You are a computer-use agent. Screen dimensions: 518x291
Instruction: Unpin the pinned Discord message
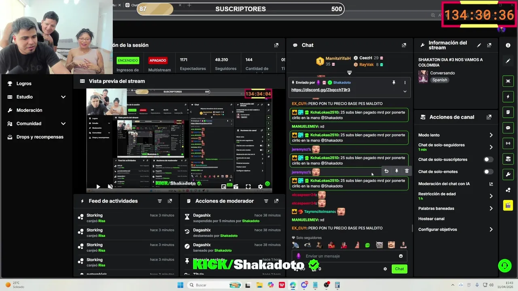click(x=394, y=82)
